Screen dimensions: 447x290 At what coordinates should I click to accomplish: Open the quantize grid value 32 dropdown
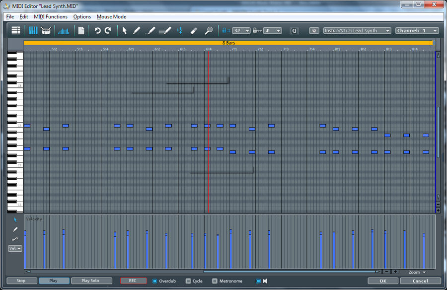pos(241,31)
